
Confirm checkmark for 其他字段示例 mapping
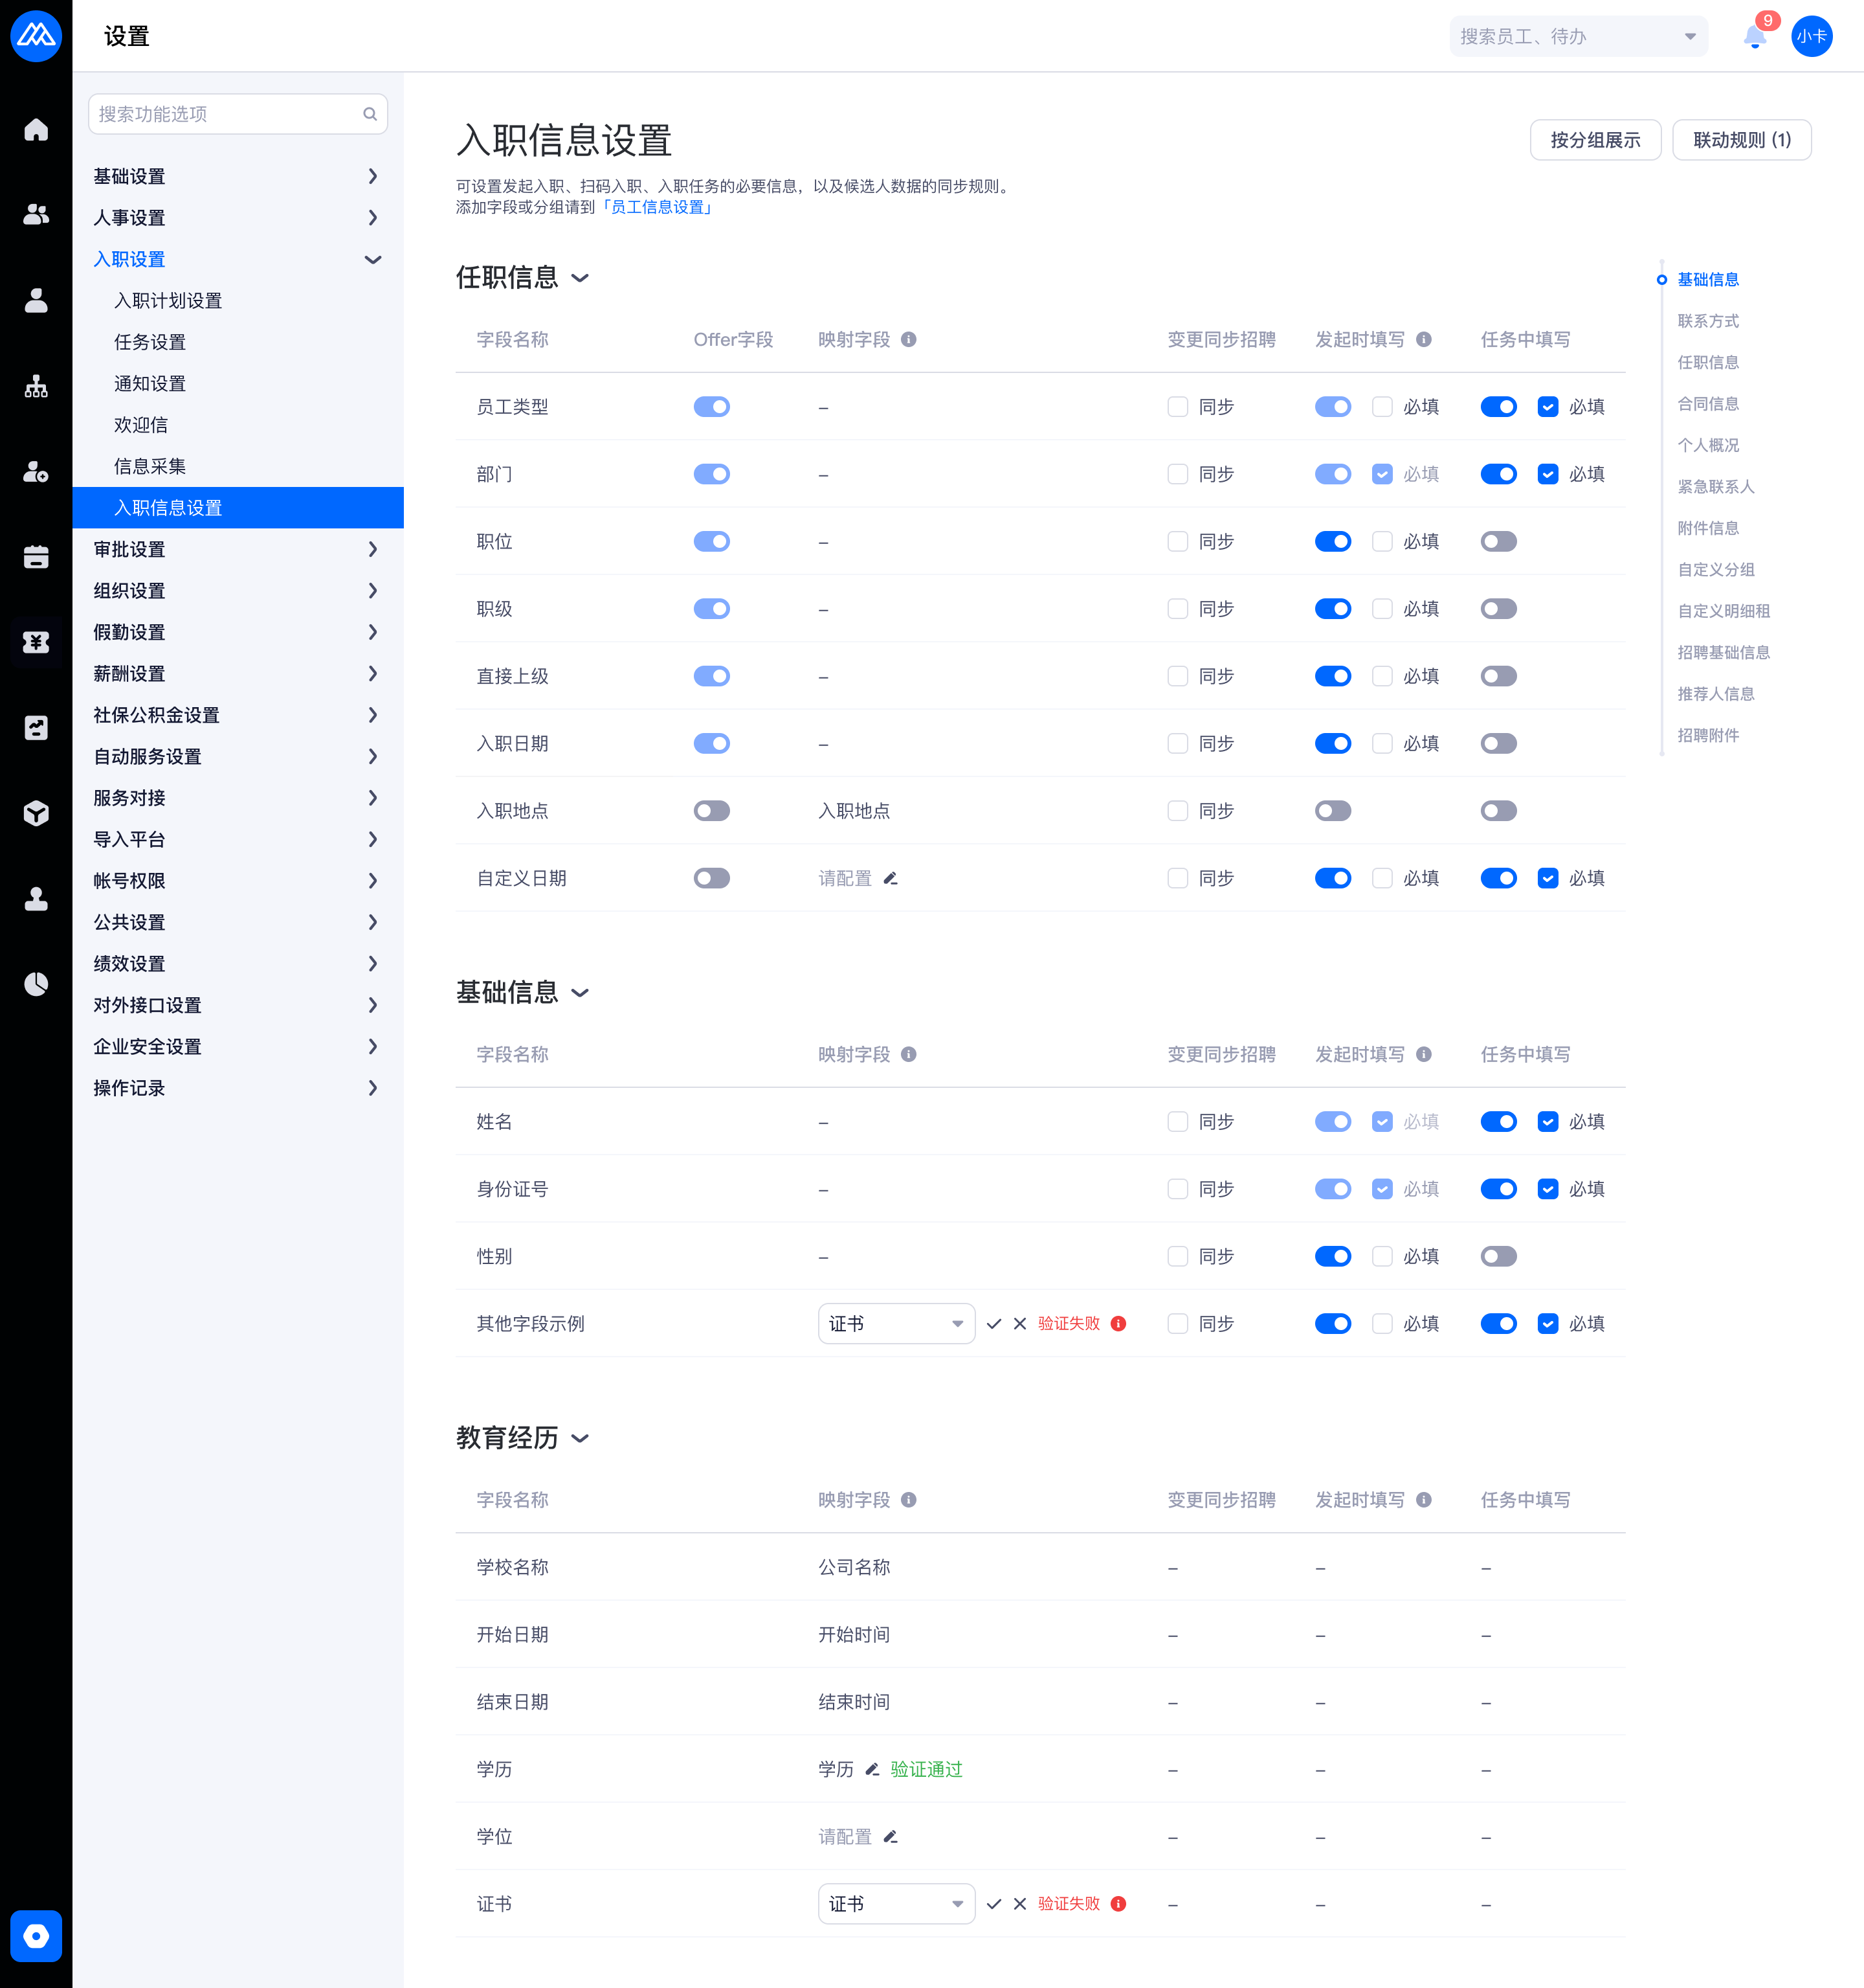click(993, 1323)
